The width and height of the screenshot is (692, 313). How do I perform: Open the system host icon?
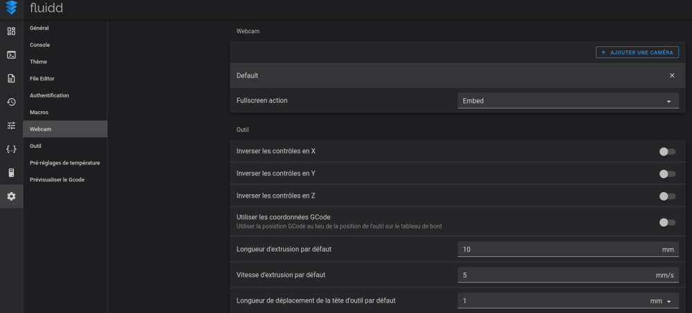(12, 173)
